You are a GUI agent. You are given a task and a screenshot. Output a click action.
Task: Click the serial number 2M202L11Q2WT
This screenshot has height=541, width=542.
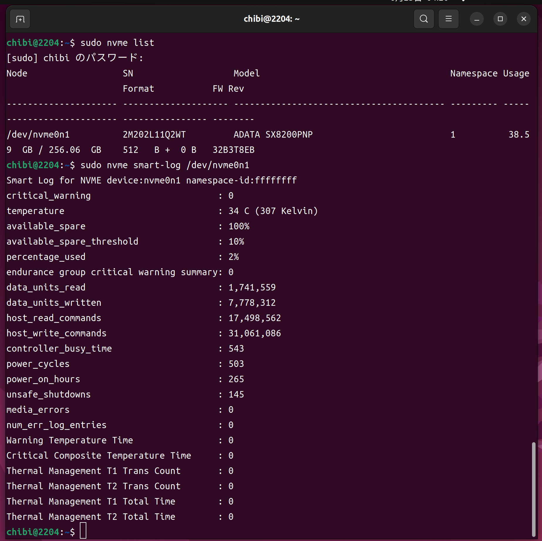coord(154,135)
